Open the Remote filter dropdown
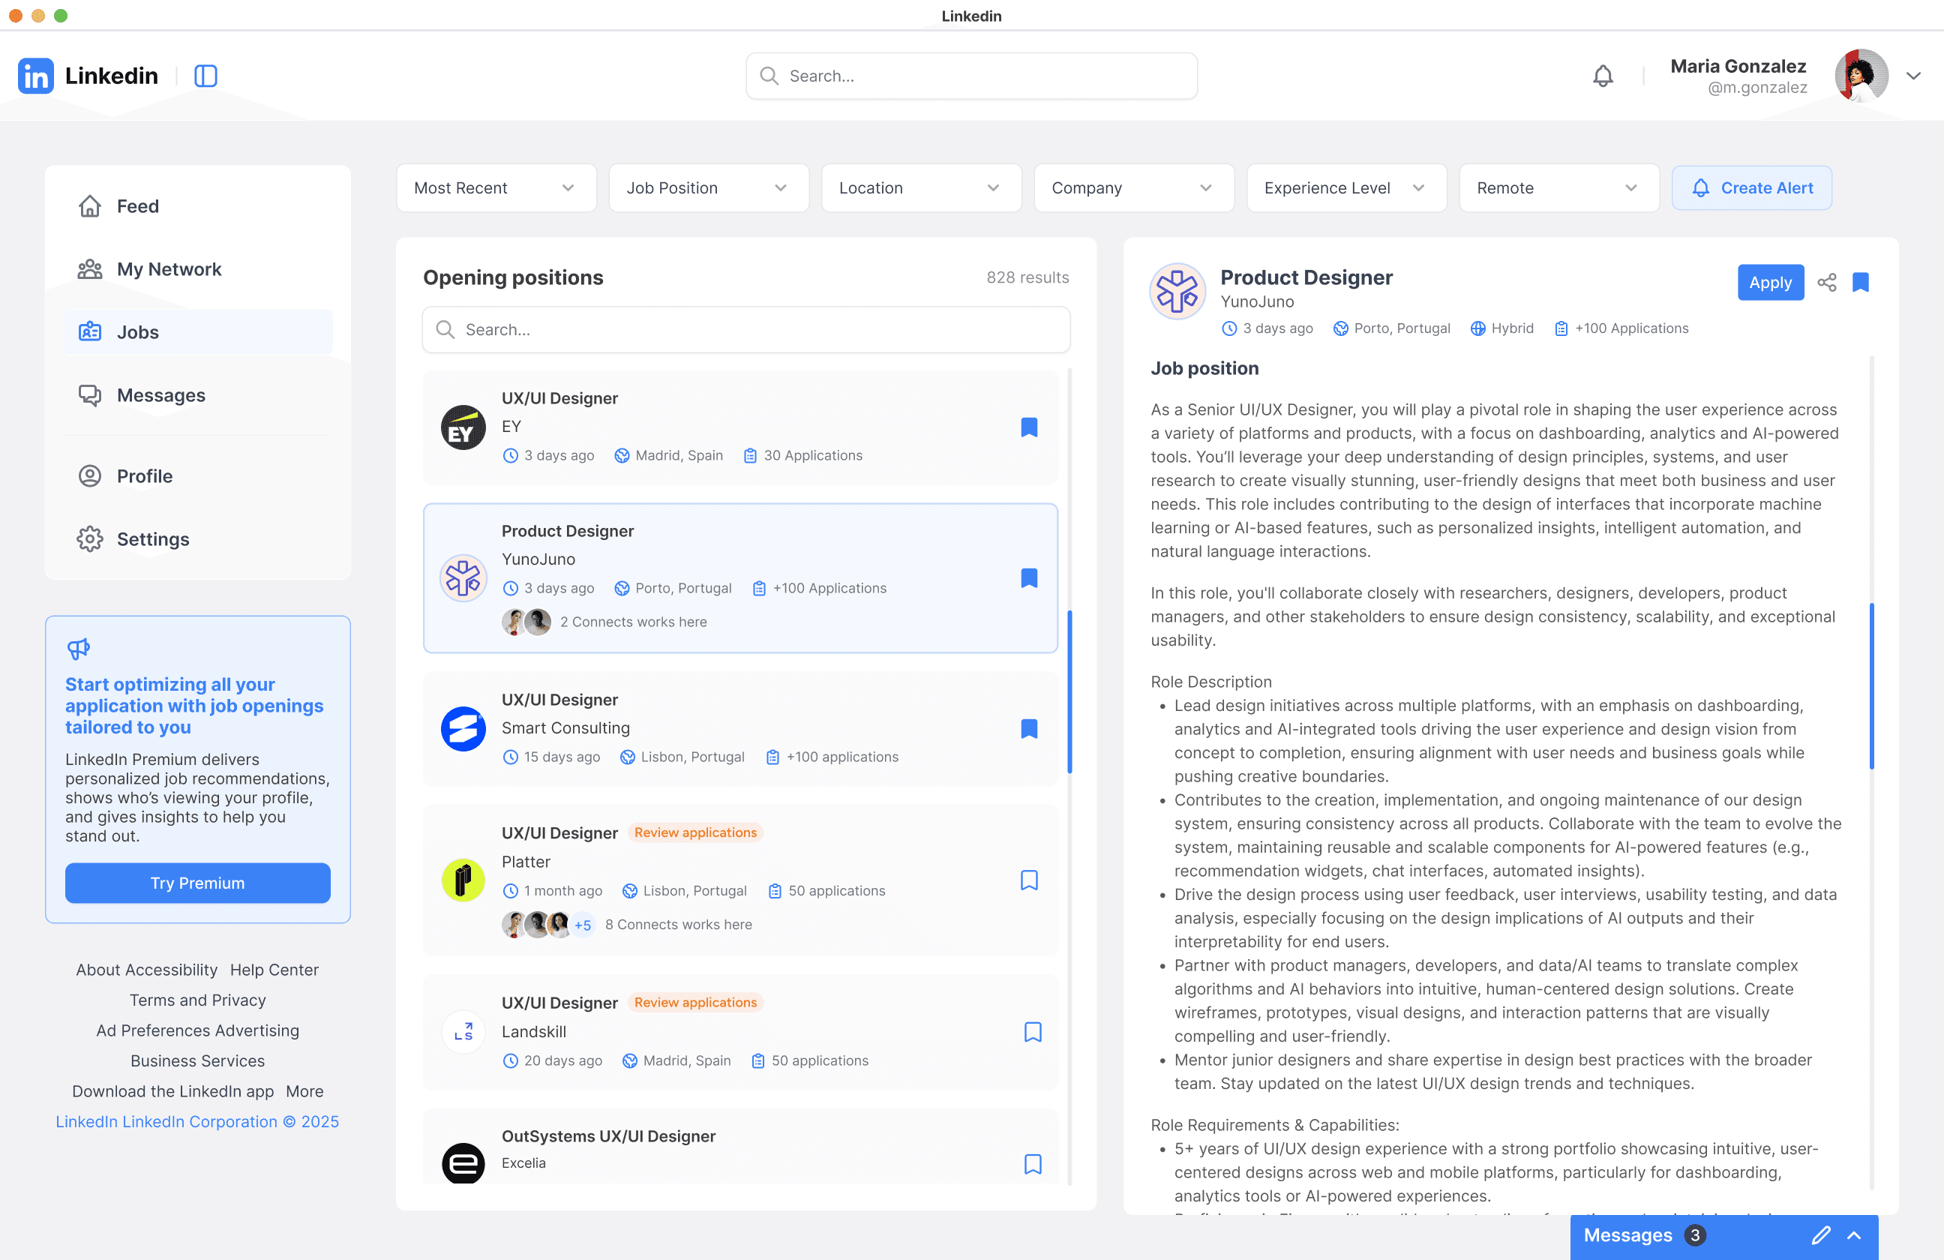 (x=1558, y=187)
